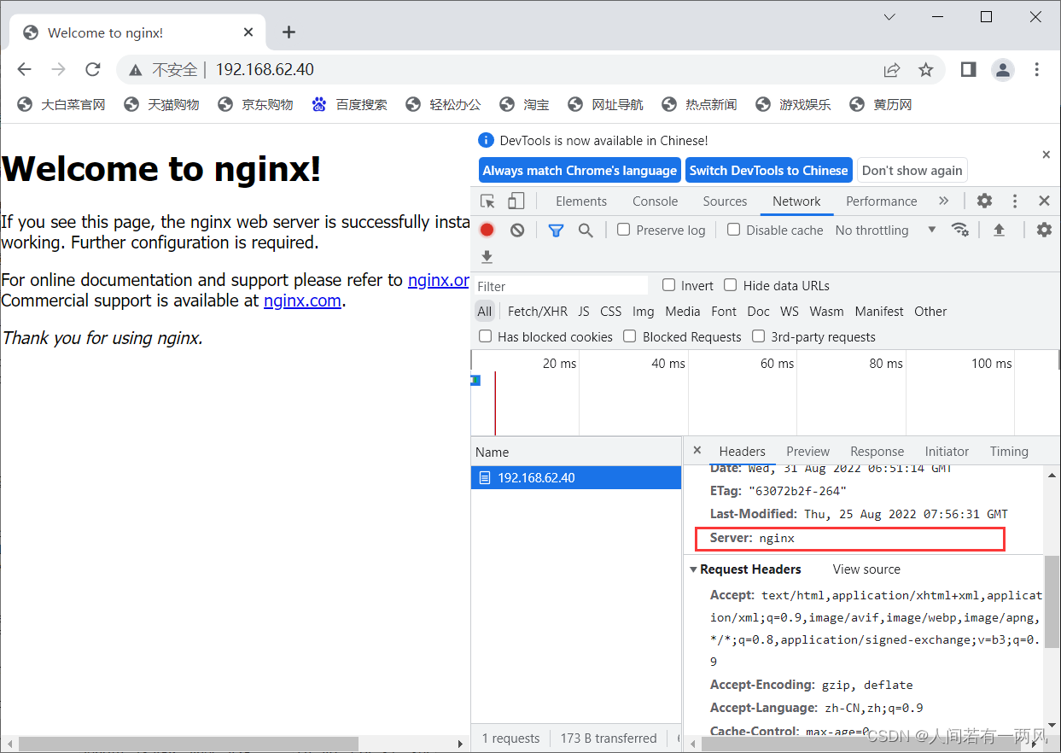Dismiss the DevTools language notification
This screenshot has width=1061, height=753.
click(x=1046, y=155)
